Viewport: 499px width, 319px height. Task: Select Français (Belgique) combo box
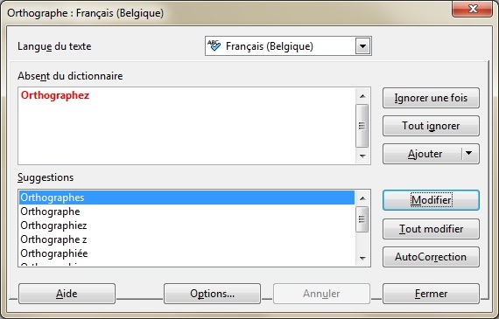coord(288,46)
